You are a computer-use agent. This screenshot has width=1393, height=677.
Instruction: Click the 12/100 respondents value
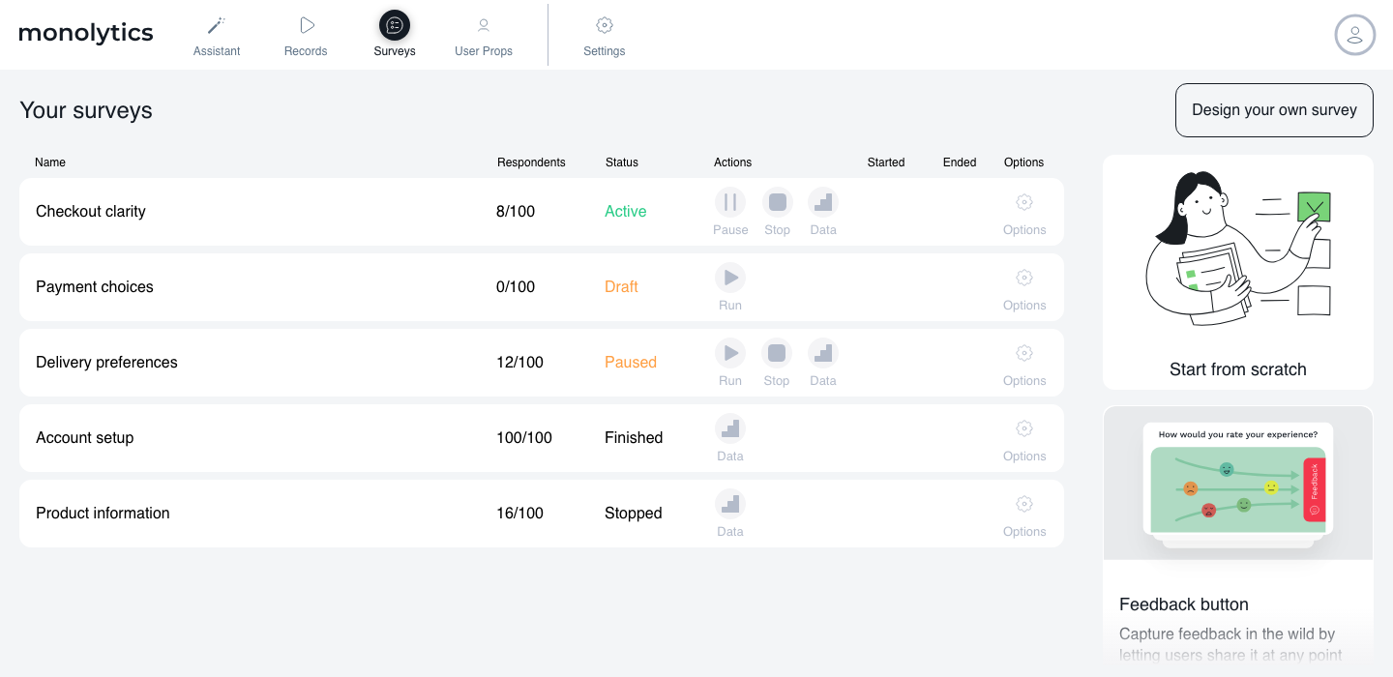tap(519, 362)
